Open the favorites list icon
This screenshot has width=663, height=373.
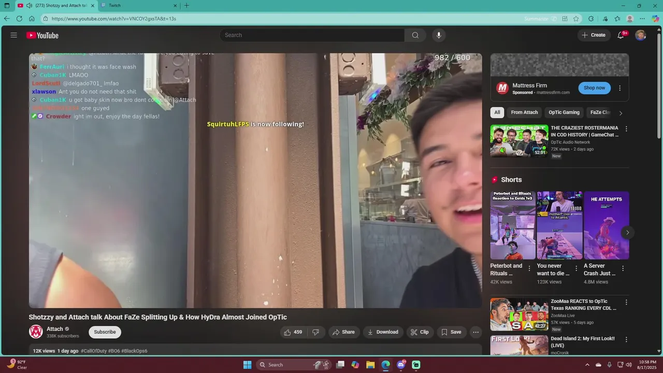click(617, 19)
